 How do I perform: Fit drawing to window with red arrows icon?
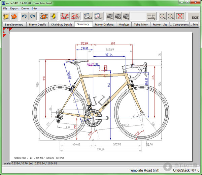[180, 17]
